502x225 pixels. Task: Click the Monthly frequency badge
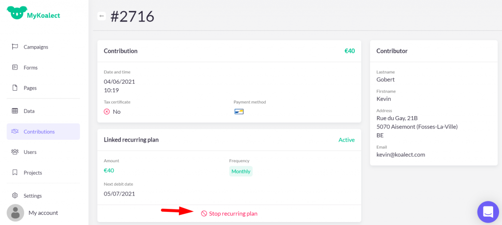coord(241,171)
